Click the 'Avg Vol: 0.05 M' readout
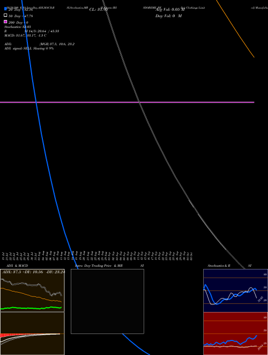Viewport: 268px width, 355px height. pos(170,10)
